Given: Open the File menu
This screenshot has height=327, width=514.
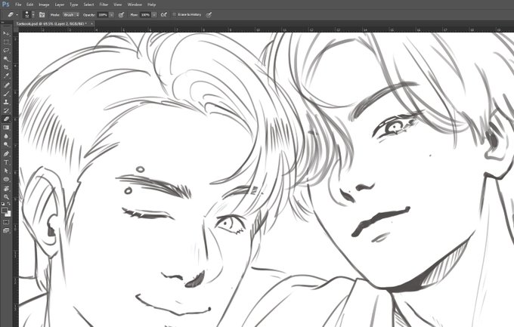Looking at the screenshot, I should (18, 5).
